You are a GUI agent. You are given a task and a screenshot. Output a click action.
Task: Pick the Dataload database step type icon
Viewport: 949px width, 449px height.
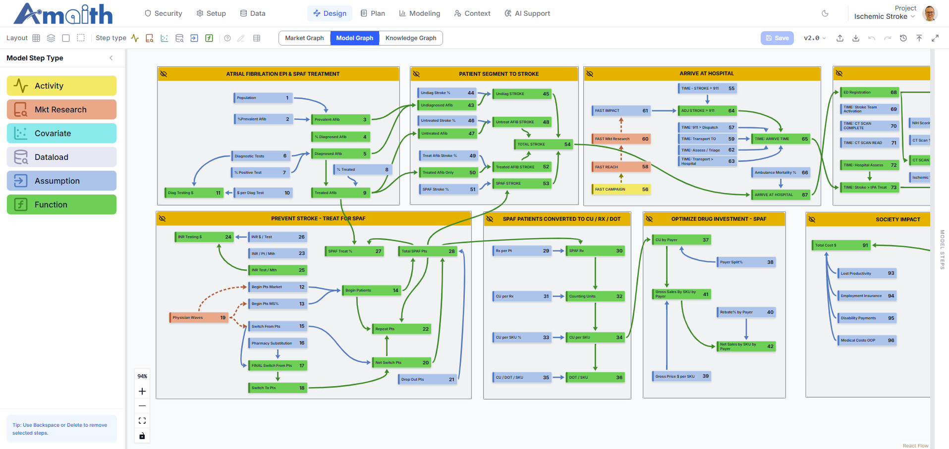point(179,38)
